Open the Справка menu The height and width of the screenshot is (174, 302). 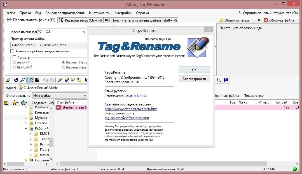click(x=142, y=13)
